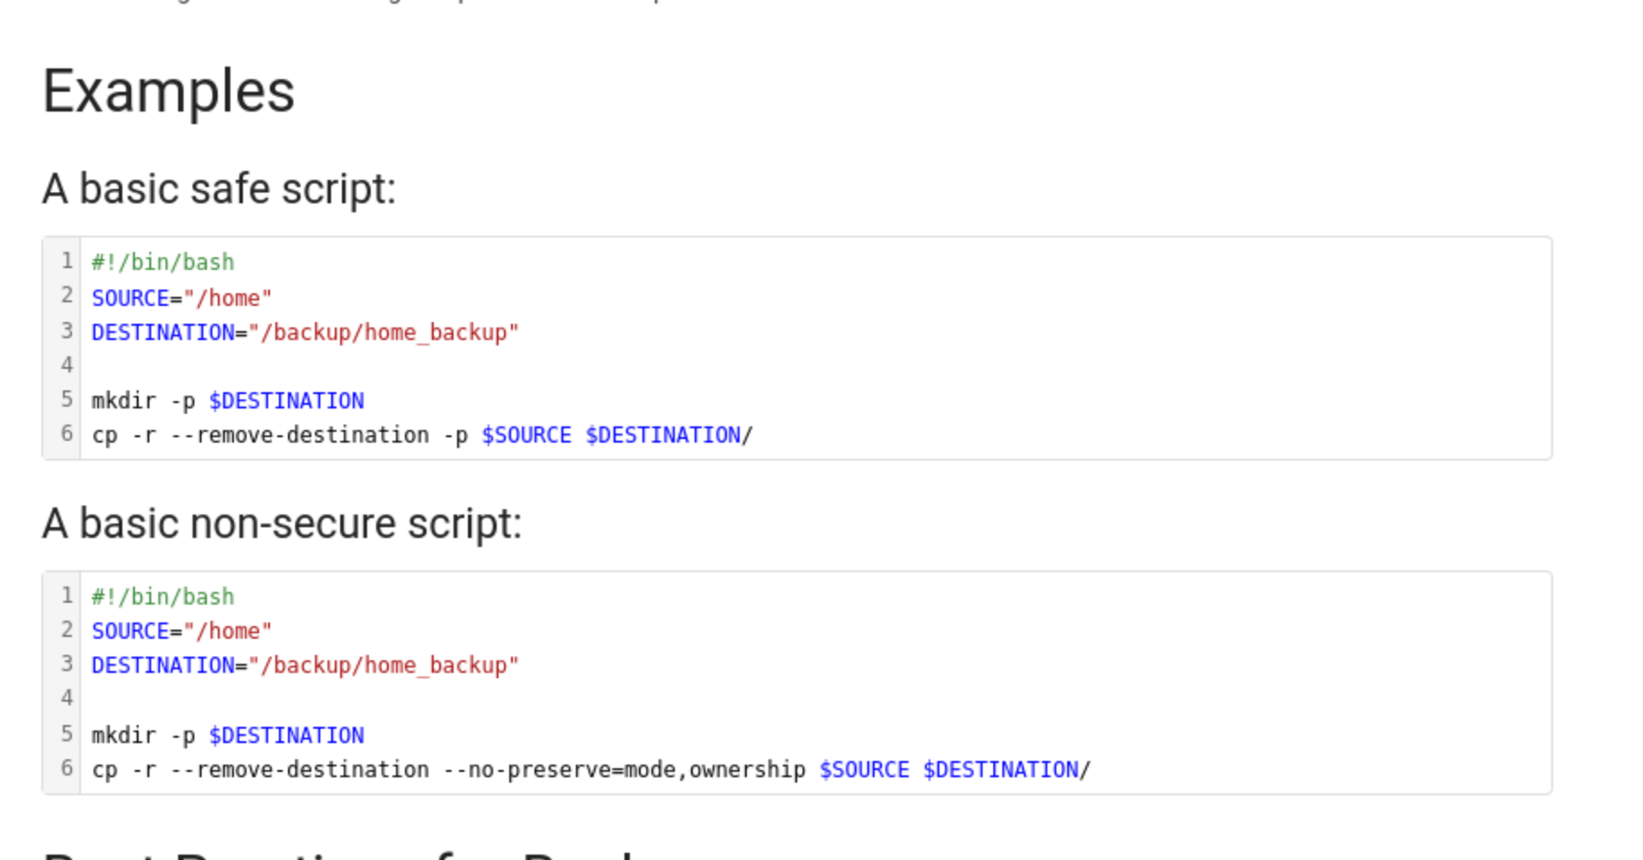The height and width of the screenshot is (860, 1643).
Task: Click the shebang line in non-secure script
Action: point(163,596)
